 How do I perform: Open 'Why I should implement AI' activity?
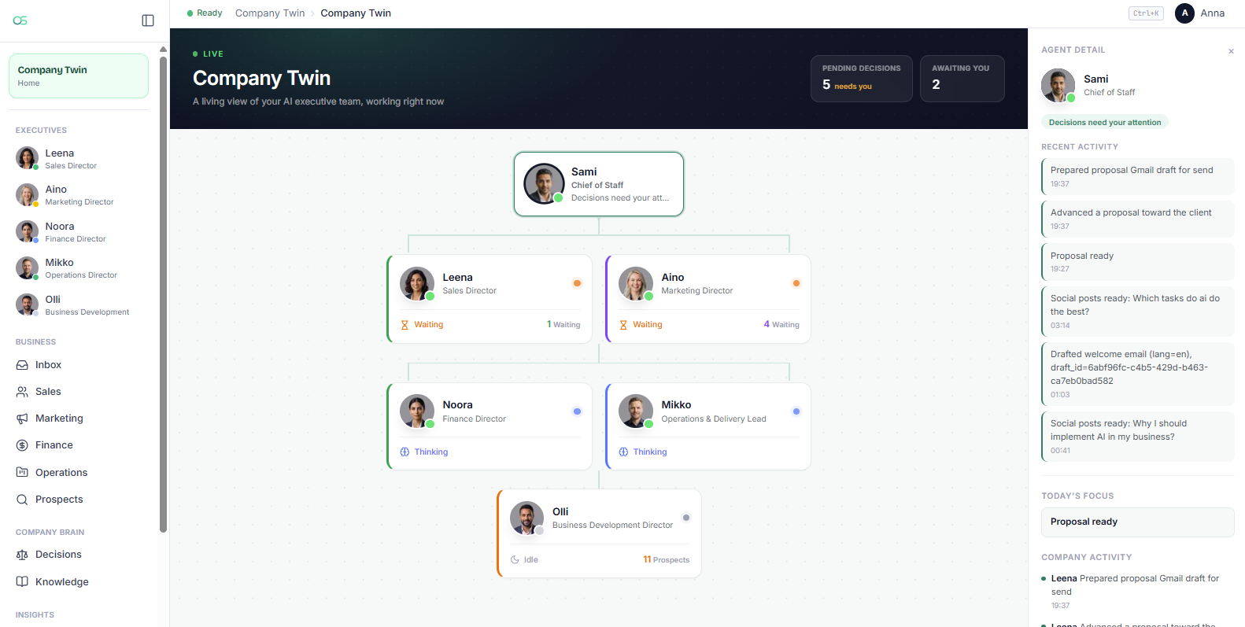[x=1138, y=437]
